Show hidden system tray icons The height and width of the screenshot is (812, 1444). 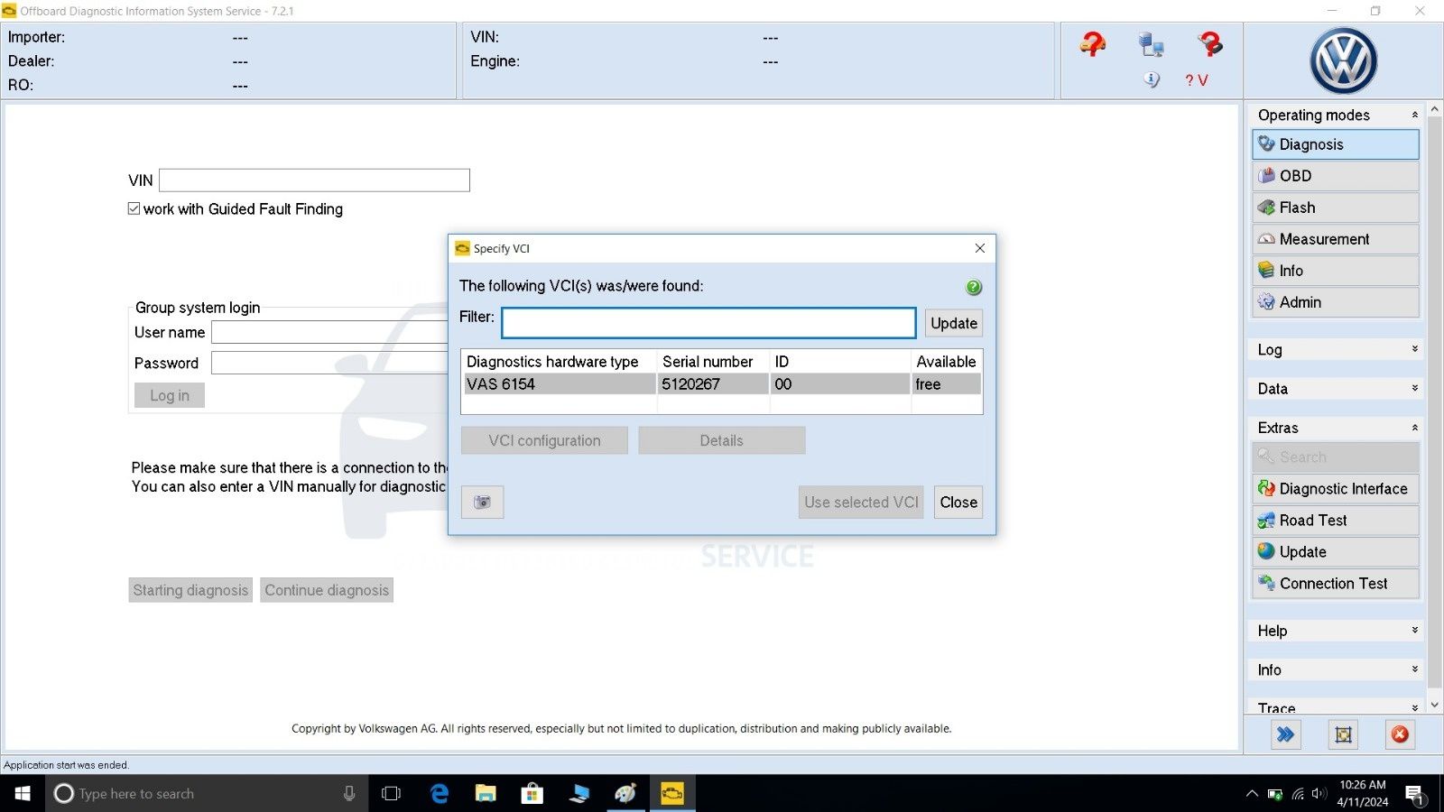1252,794
